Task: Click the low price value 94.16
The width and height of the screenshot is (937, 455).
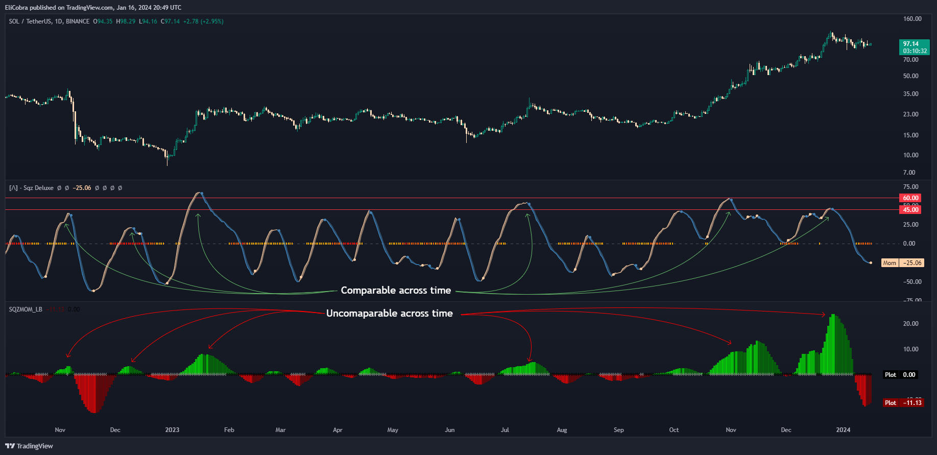Action: tap(150, 21)
